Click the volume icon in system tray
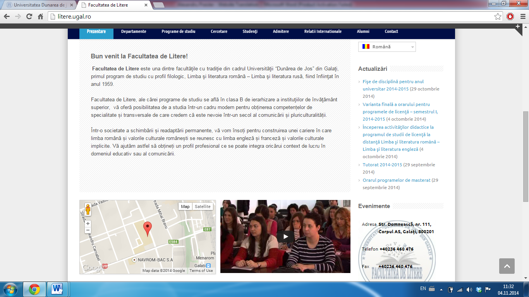Screen dimensions: 529x297 coord(469,289)
